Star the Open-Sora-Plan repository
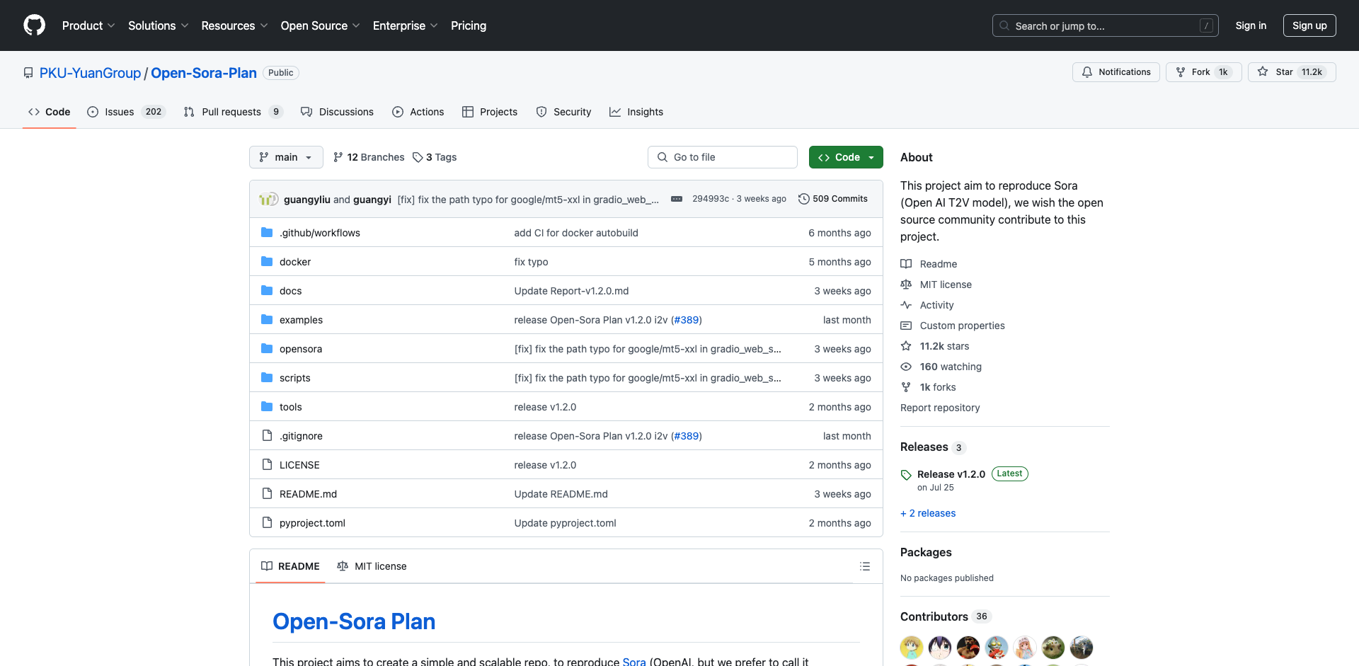This screenshot has height=666, width=1359. [1292, 72]
